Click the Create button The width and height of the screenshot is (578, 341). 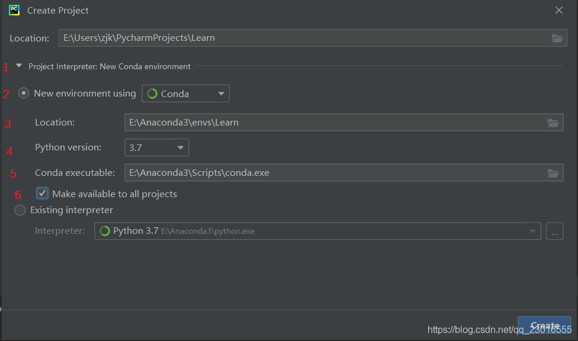click(x=544, y=326)
